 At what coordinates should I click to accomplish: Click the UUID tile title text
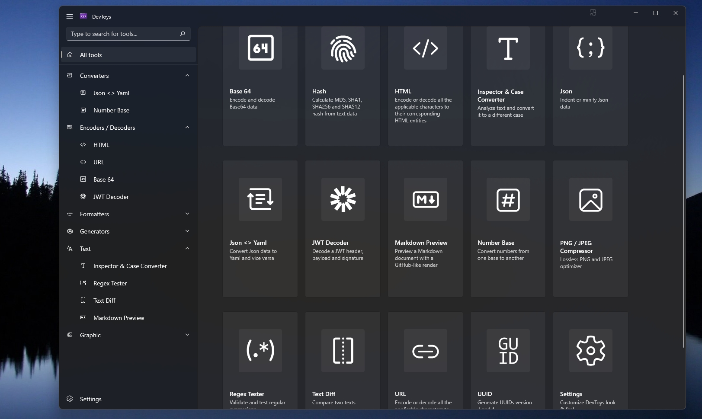[x=485, y=394]
